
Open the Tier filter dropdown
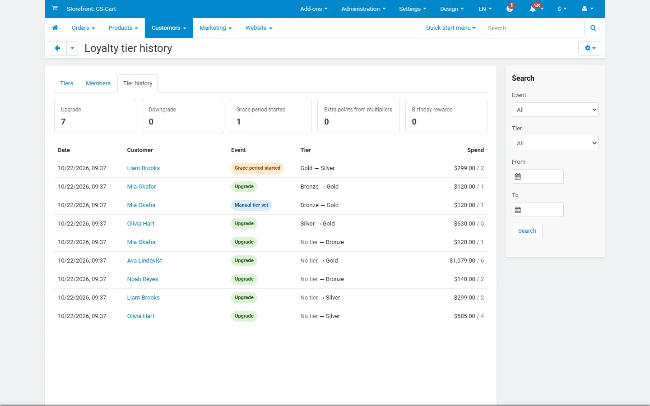point(555,143)
